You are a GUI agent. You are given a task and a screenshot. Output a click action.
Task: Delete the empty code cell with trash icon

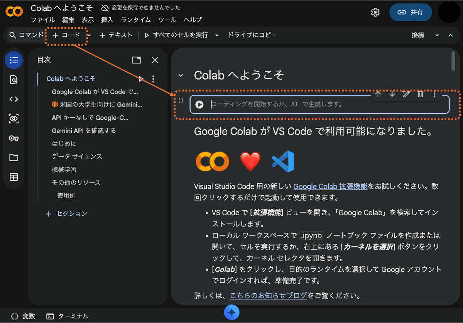420,94
